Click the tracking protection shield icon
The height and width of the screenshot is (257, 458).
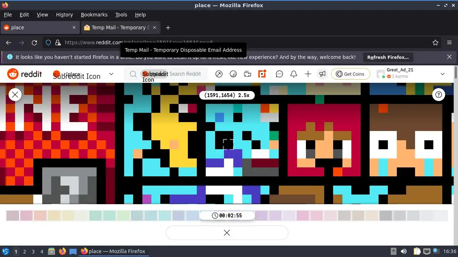[48, 42]
